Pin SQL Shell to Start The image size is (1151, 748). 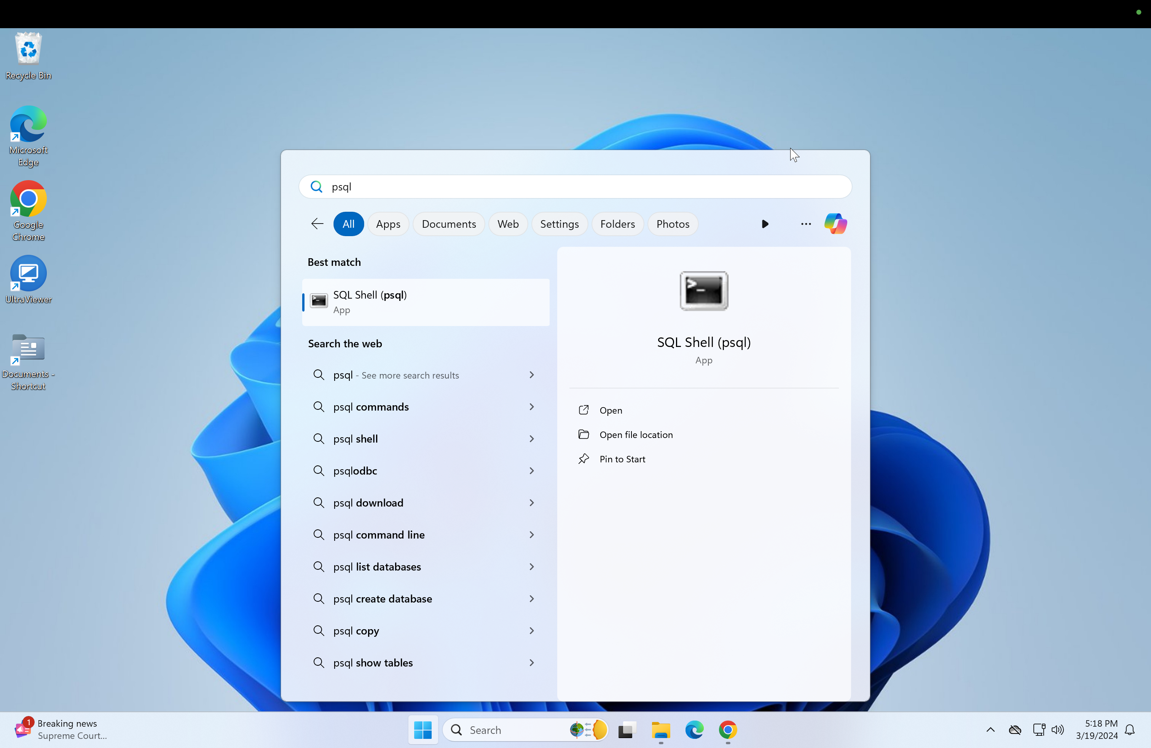pyautogui.click(x=622, y=459)
